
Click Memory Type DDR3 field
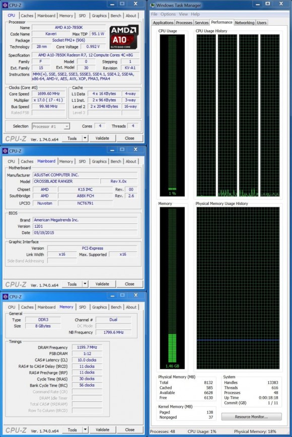tap(43, 319)
